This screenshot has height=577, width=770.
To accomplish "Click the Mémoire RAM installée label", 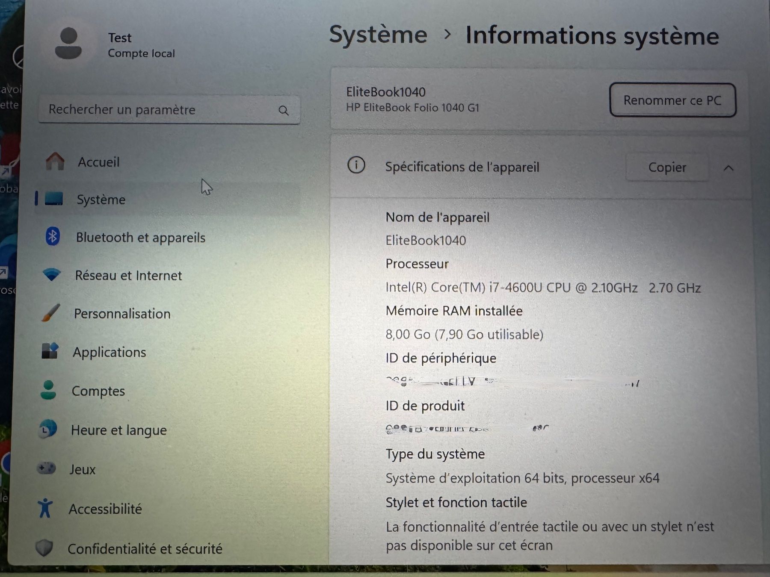I will pyautogui.click(x=454, y=311).
